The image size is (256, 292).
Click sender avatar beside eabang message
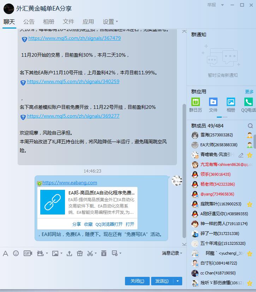tap(177, 180)
